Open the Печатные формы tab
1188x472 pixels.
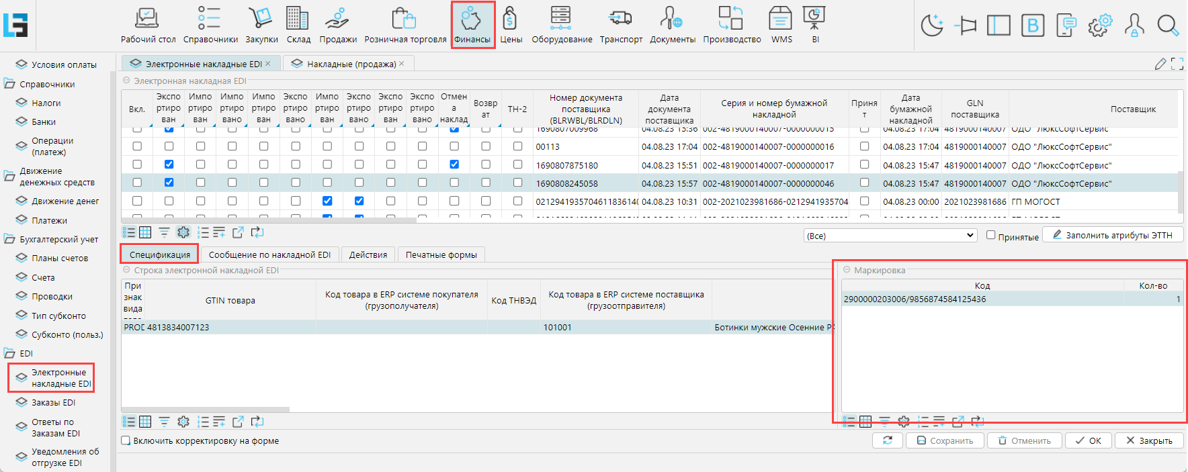click(441, 254)
